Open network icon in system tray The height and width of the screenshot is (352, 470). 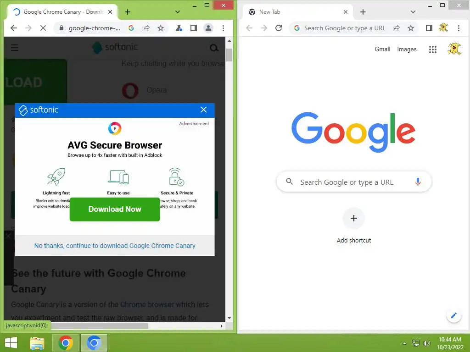coord(416,343)
